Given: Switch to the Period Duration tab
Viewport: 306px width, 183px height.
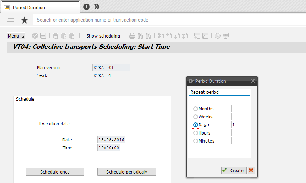Looking at the screenshot, I should pos(28,7).
